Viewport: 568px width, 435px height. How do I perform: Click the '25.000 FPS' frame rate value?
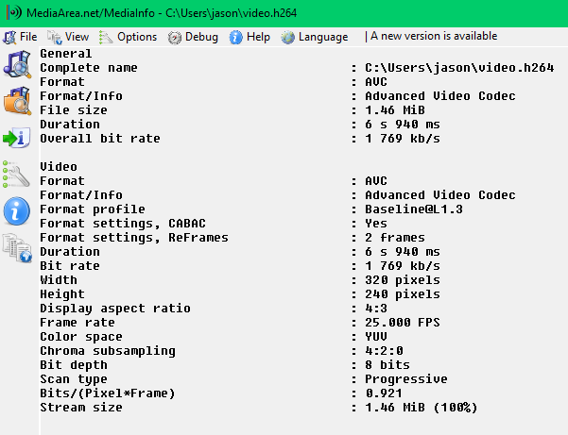coord(403,322)
